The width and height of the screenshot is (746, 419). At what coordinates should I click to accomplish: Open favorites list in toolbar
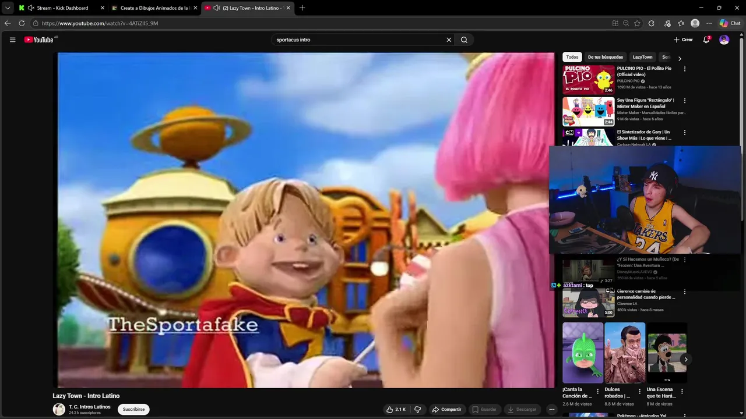[x=681, y=23]
